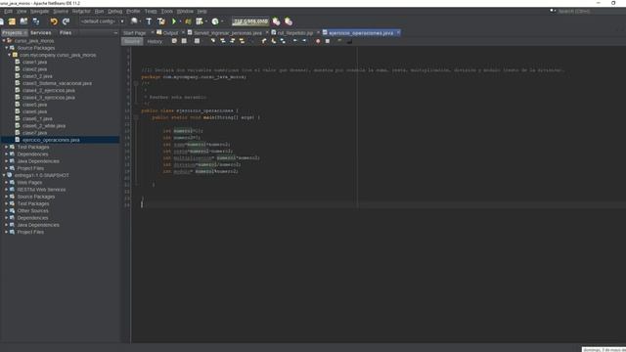
Task: Click the toggle highlight search icon
Action: pyautogui.click(x=242, y=41)
